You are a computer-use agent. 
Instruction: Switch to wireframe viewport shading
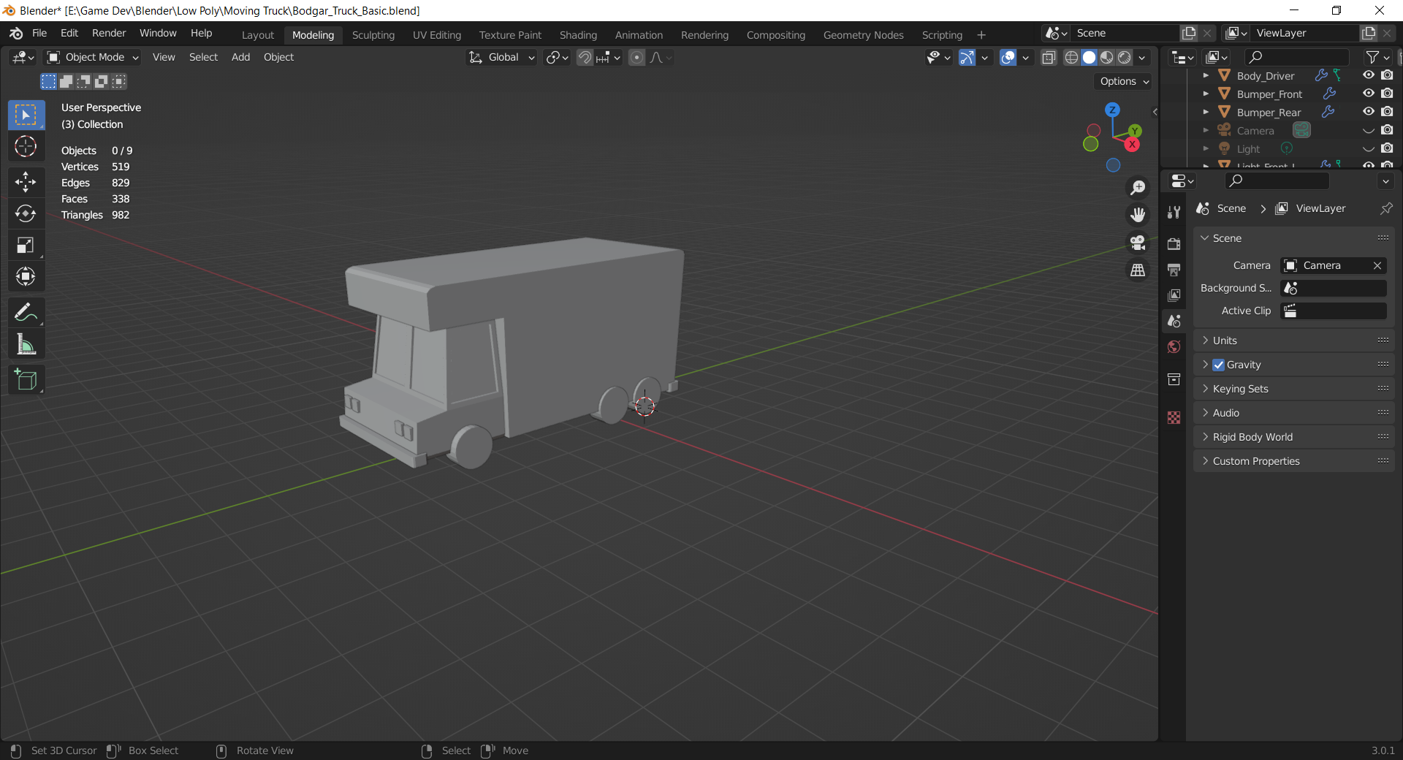point(1071,57)
